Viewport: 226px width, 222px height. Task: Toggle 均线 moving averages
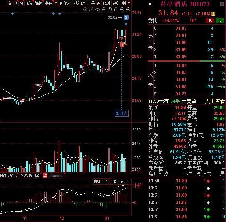tap(76, 3)
